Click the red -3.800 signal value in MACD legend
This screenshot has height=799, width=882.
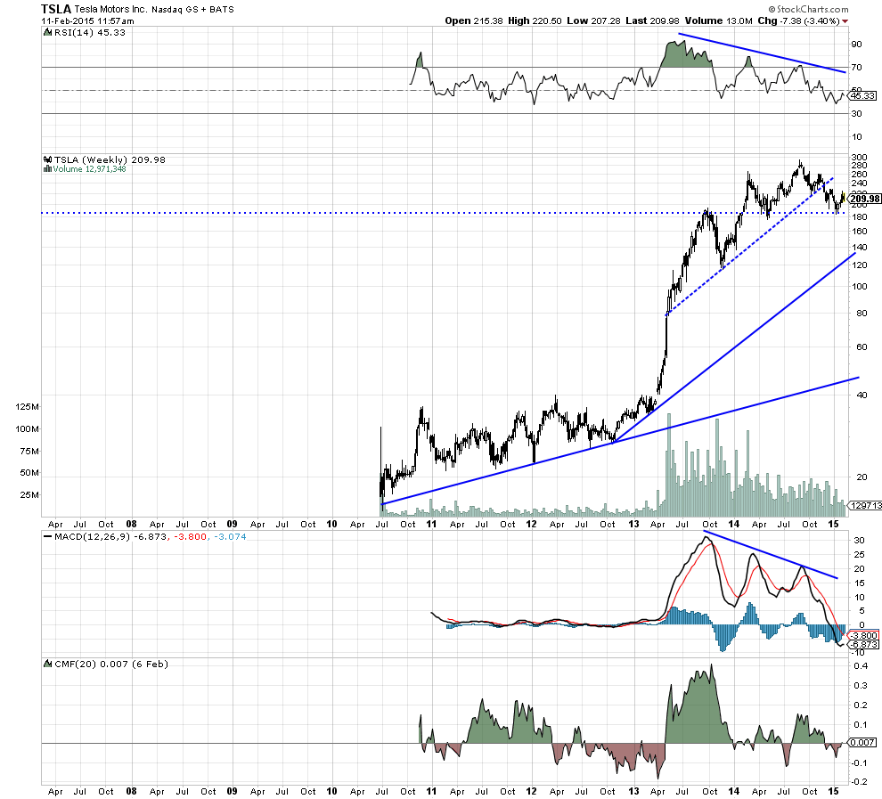point(190,537)
